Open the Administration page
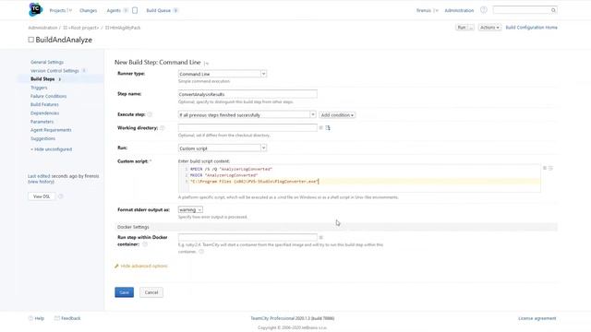This screenshot has height=332, width=591. (x=459, y=10)
